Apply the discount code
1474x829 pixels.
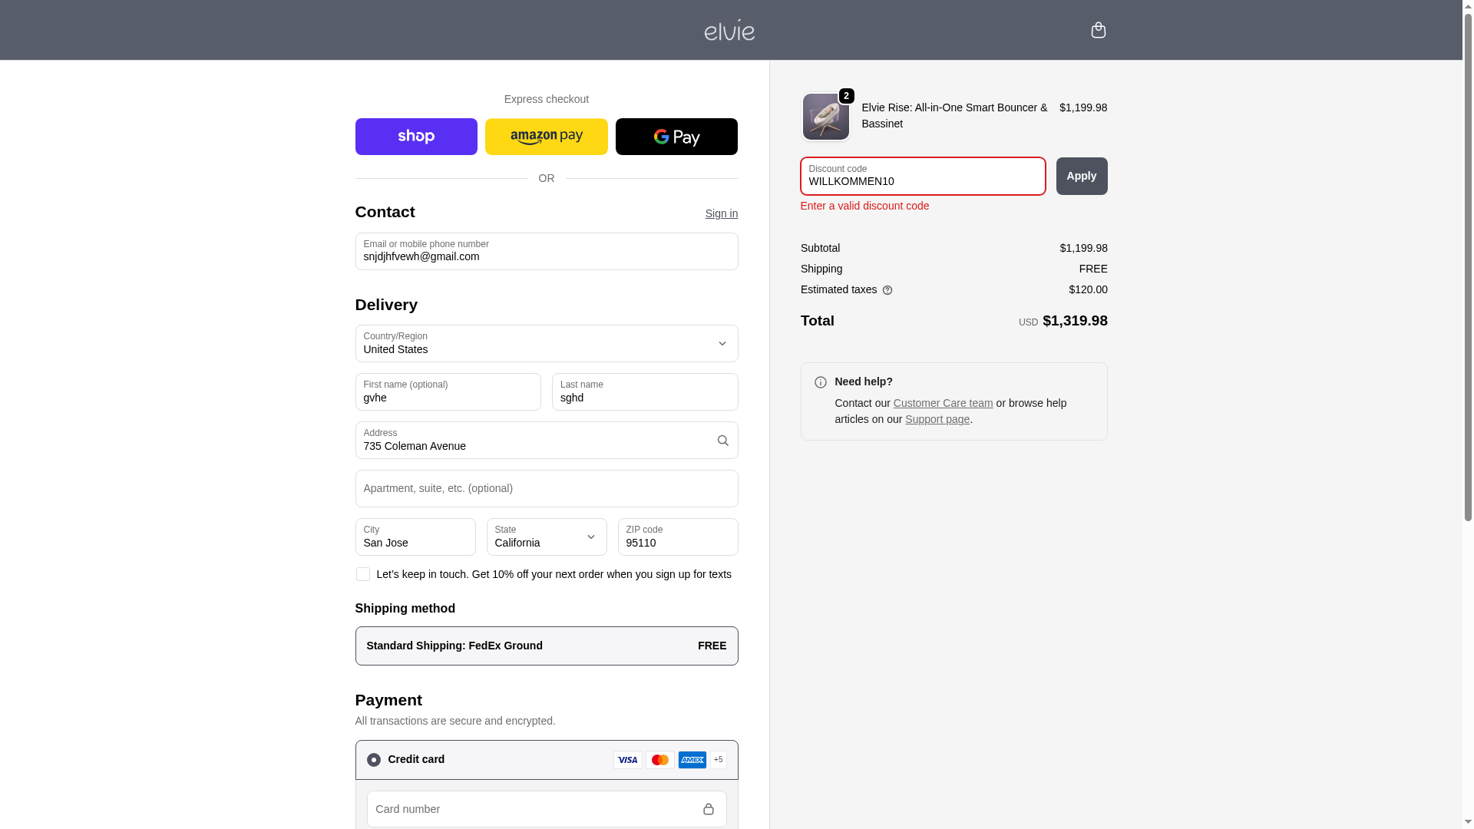1082,177
